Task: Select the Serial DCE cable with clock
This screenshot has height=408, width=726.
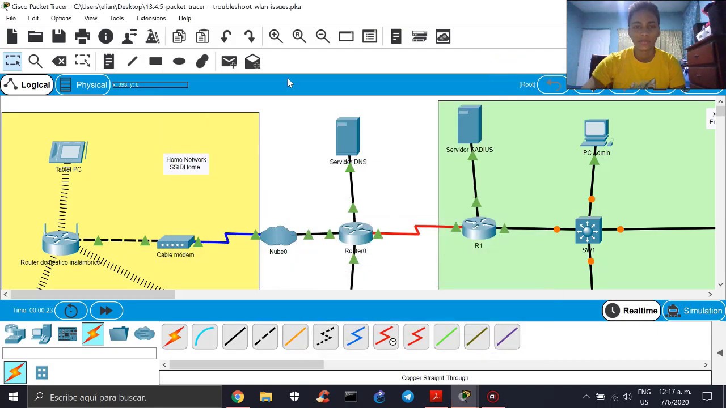Action: 386,336
